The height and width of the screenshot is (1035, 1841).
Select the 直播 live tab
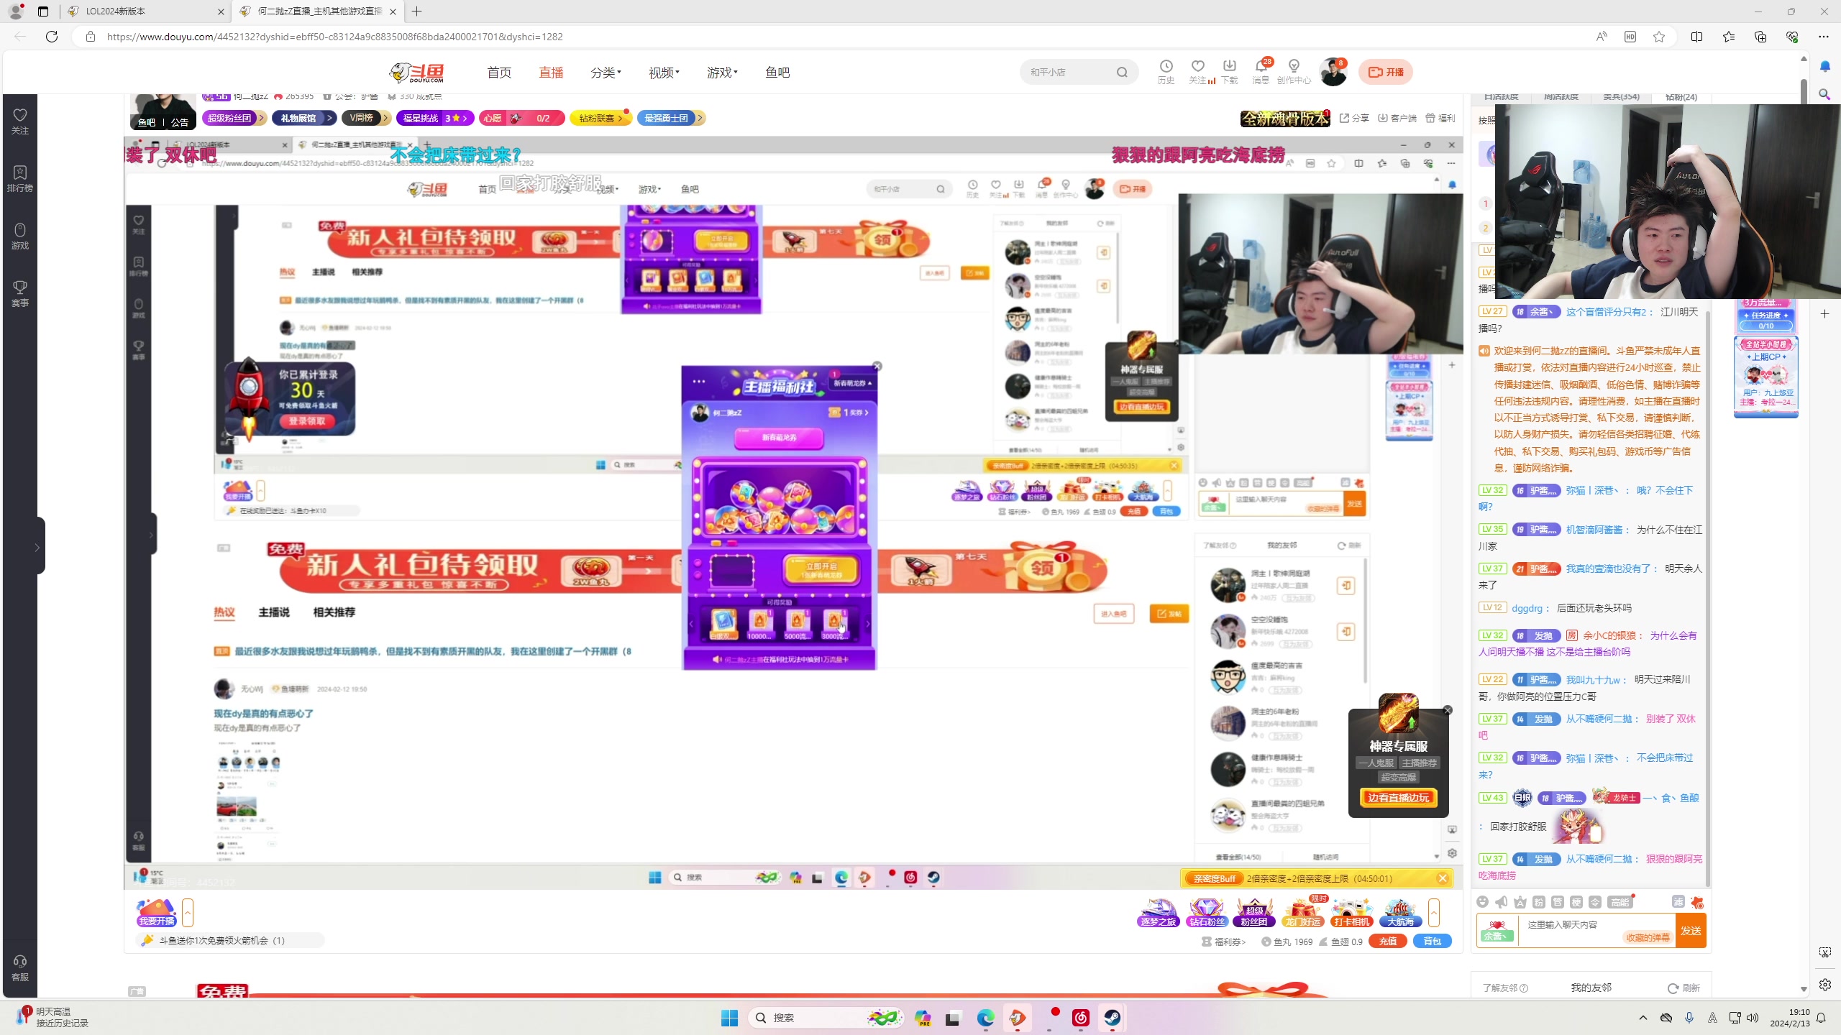552,73
